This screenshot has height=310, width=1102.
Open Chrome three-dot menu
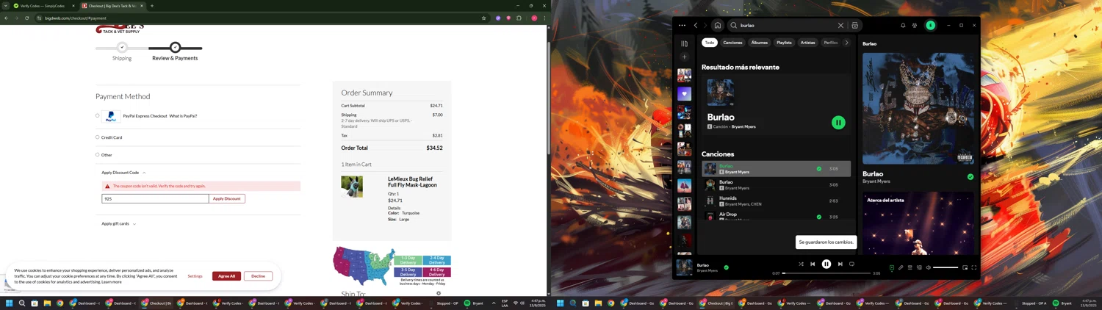click(x=544, y=18)
